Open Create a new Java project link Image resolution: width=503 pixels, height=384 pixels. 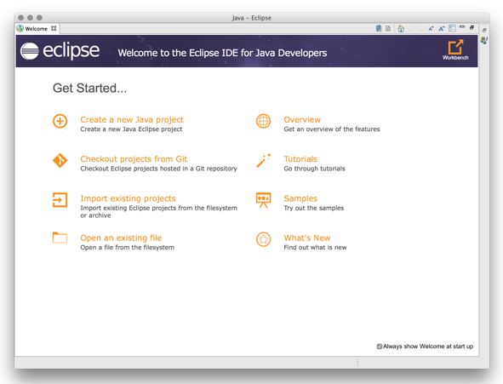coord(132,120)
